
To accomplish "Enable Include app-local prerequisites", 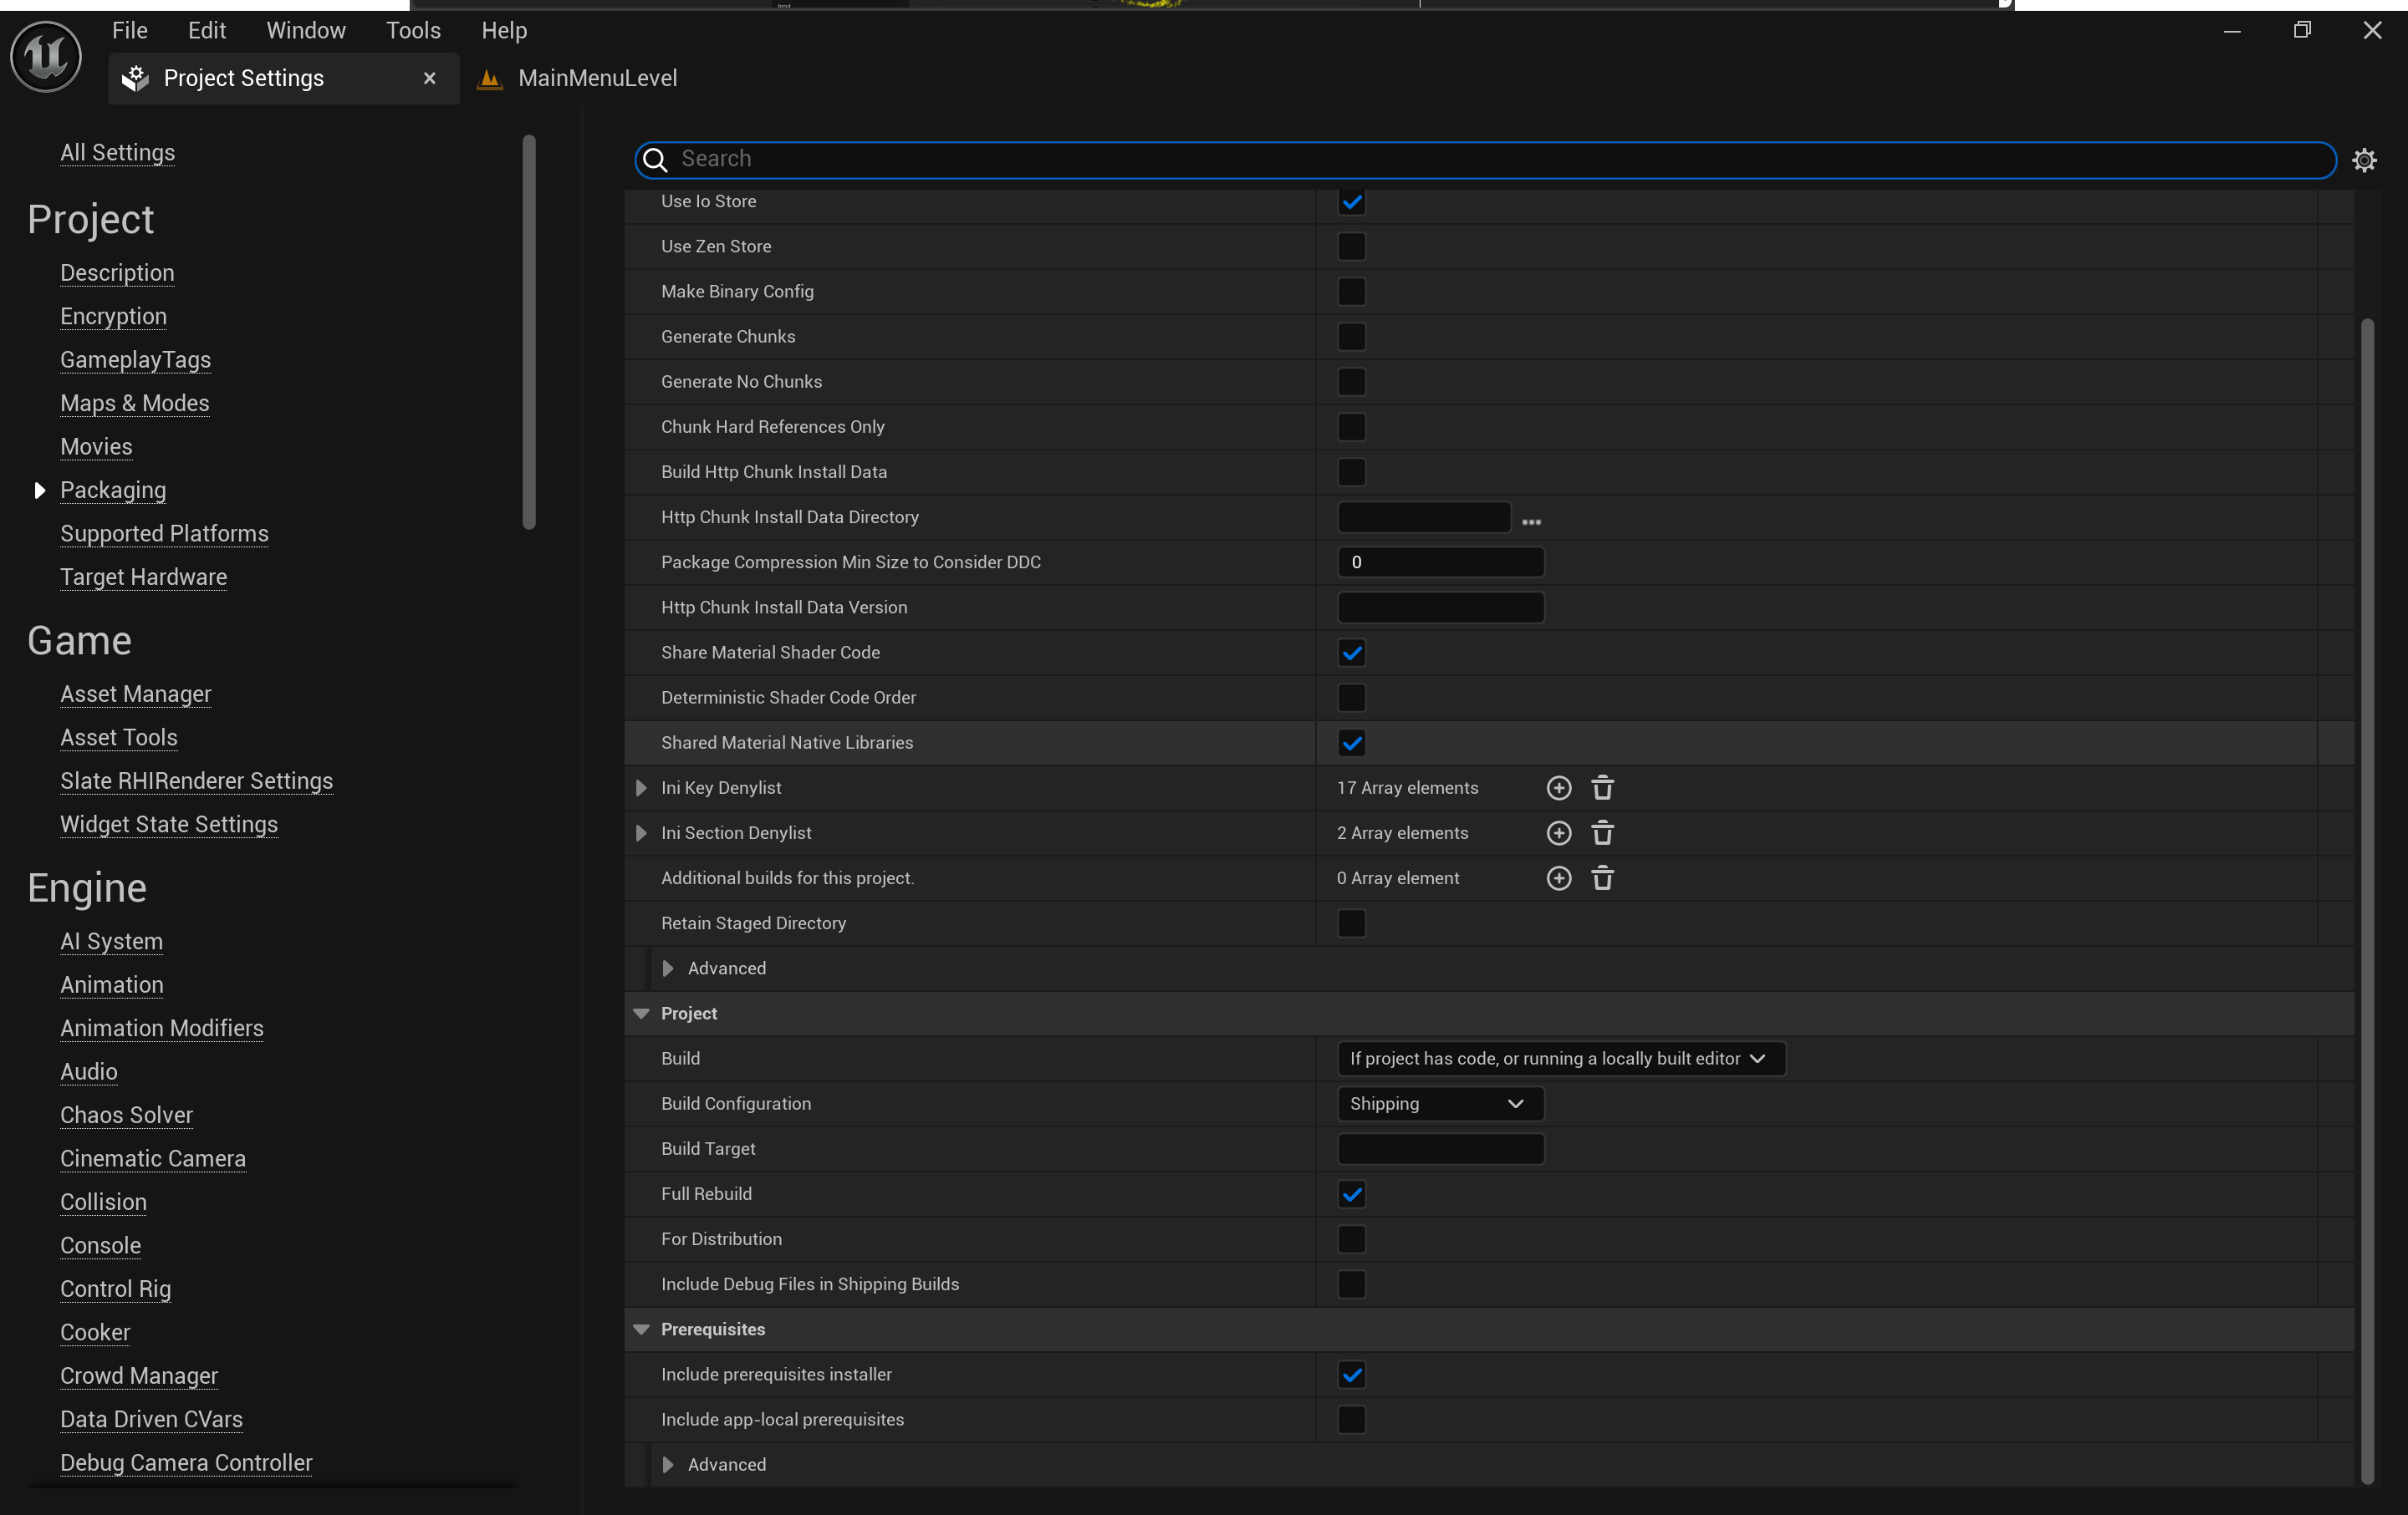I will (x=1351, y=1420).
